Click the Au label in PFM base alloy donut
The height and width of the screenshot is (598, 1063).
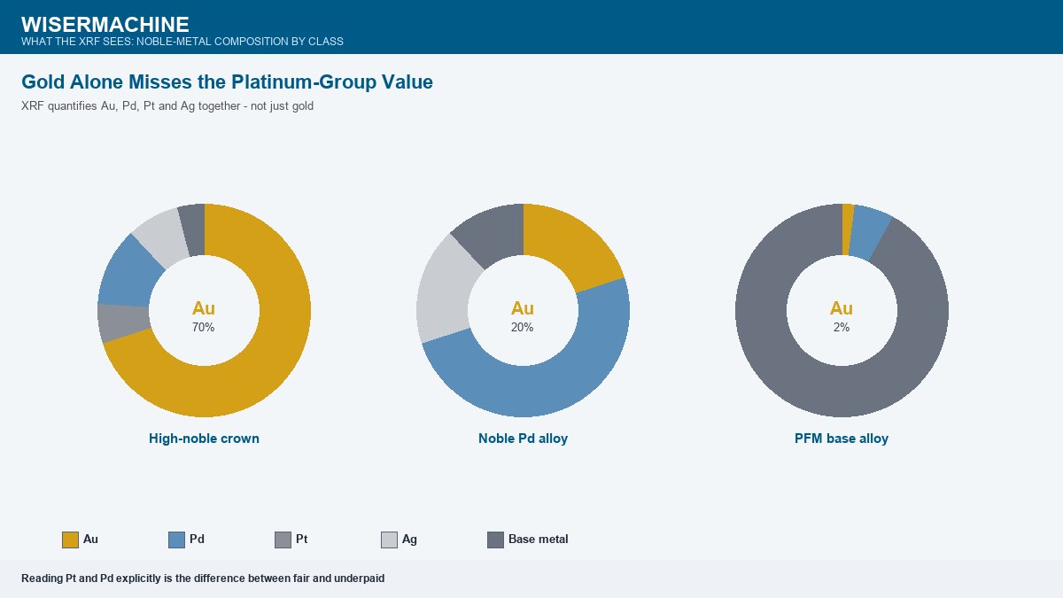(842, 308)
